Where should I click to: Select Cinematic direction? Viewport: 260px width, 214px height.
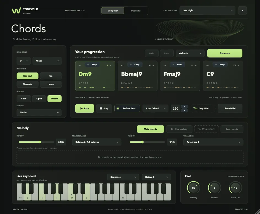click(28, 84)
